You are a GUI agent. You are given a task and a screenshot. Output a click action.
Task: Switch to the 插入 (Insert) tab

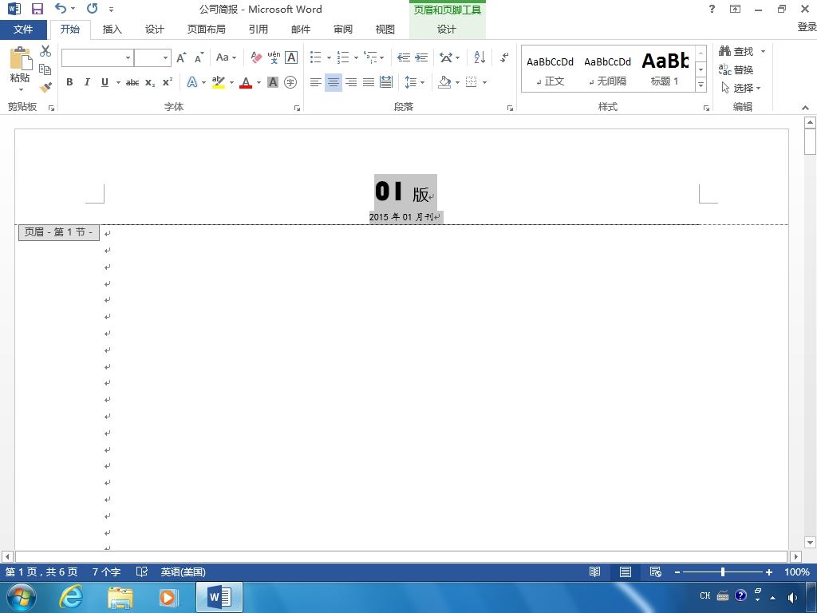[112, 30]
